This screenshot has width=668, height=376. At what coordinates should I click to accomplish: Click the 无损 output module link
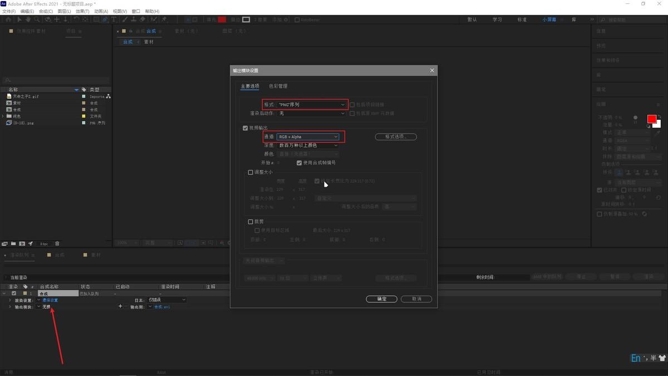(x=46, y=307)
